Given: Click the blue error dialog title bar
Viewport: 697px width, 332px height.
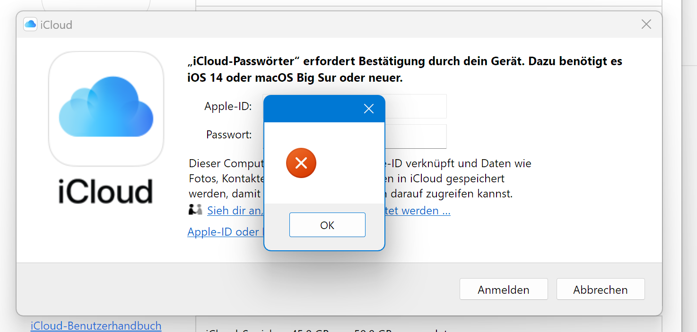Looking at the screenshot, I should [312, 109].
